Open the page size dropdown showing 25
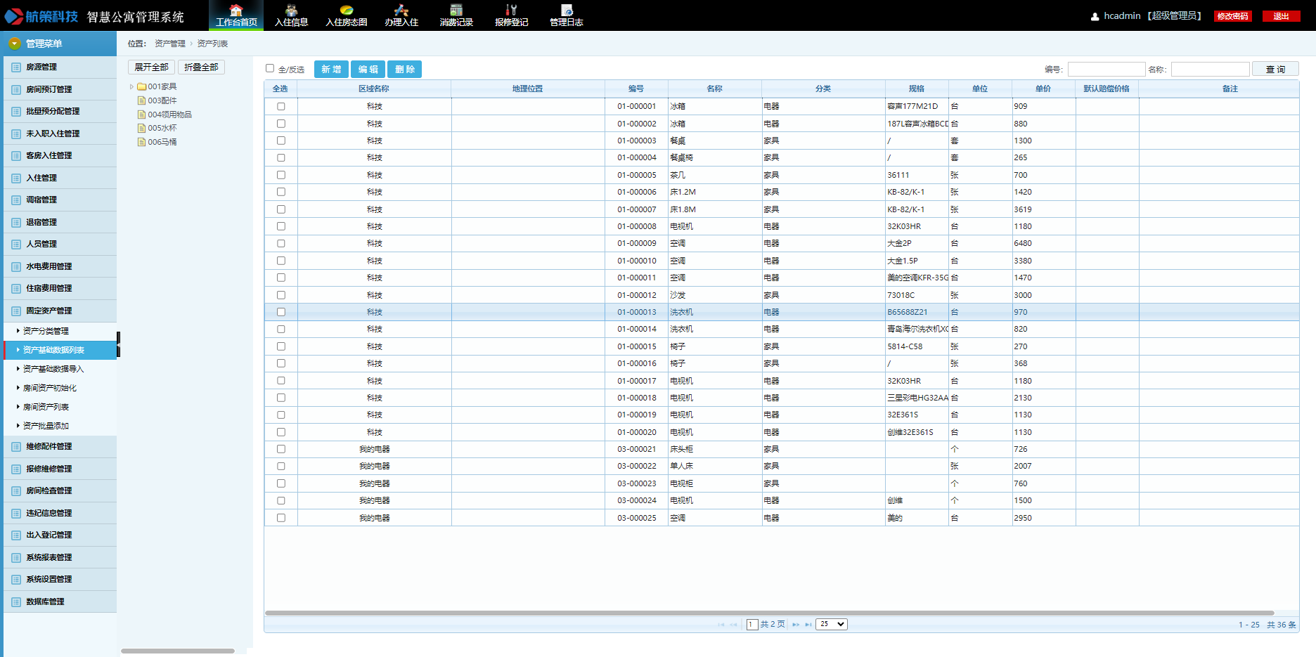The image size is (1316, 657). 831,624
